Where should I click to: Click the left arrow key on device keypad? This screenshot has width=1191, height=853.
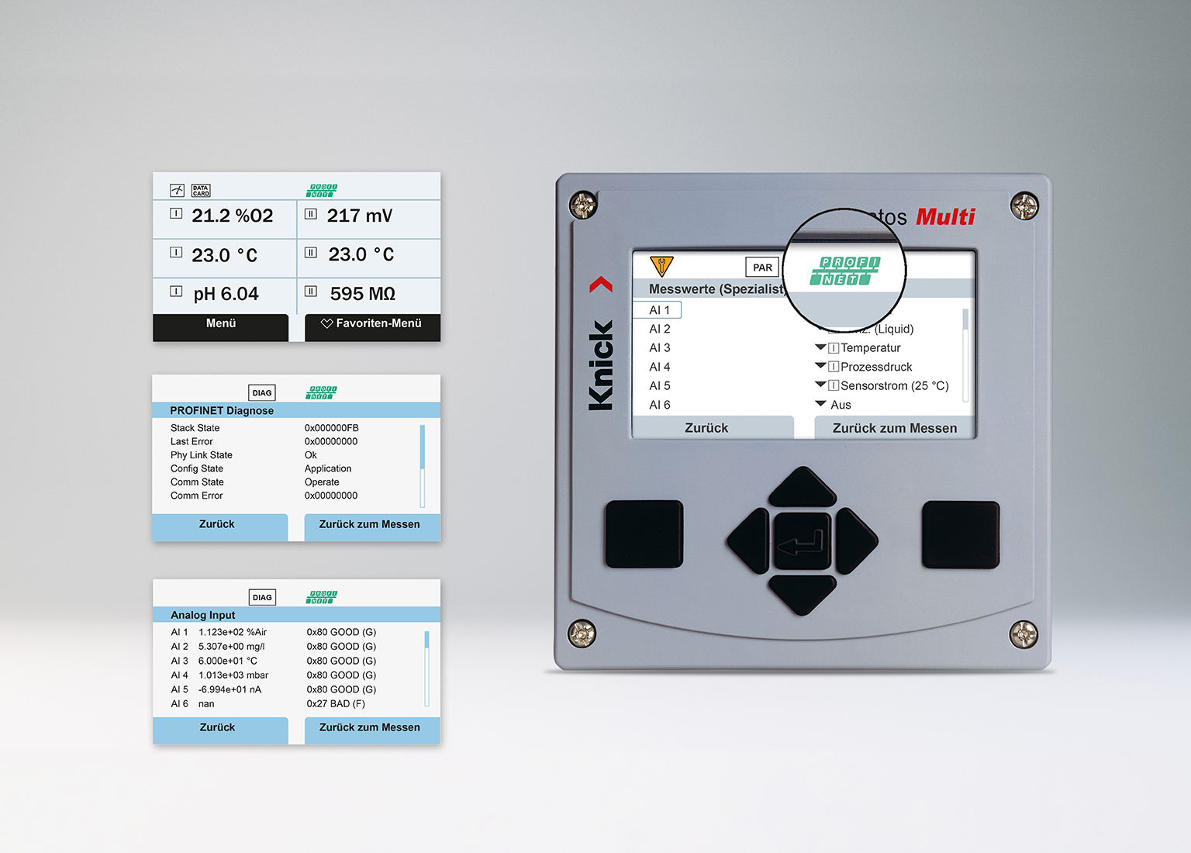[x=748, y=541]
